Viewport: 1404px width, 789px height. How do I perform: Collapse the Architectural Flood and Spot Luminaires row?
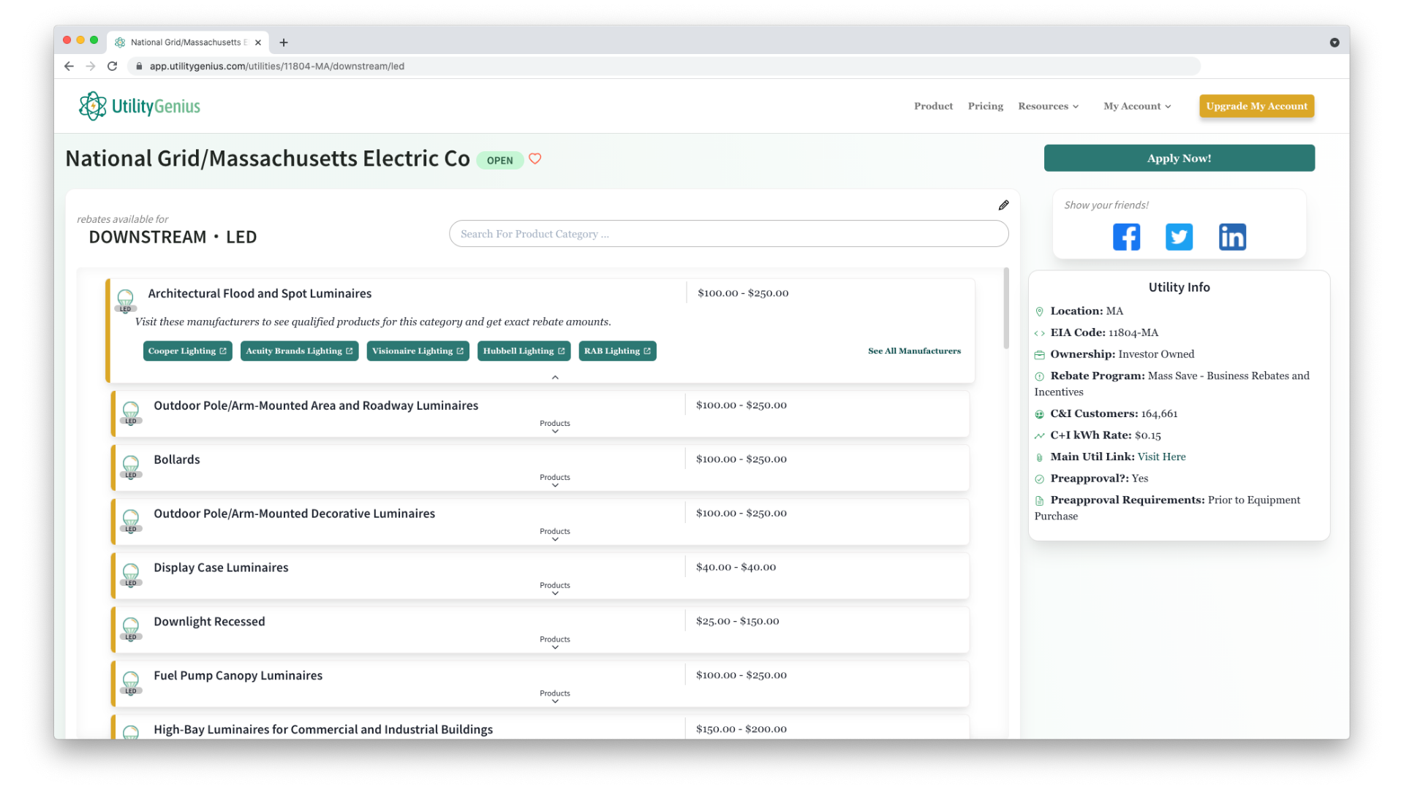pyautogui.click(x=555, y=377)
